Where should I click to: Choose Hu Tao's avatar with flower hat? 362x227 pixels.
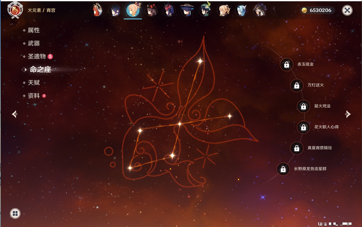pyautogui.click(x=151, y=10)
